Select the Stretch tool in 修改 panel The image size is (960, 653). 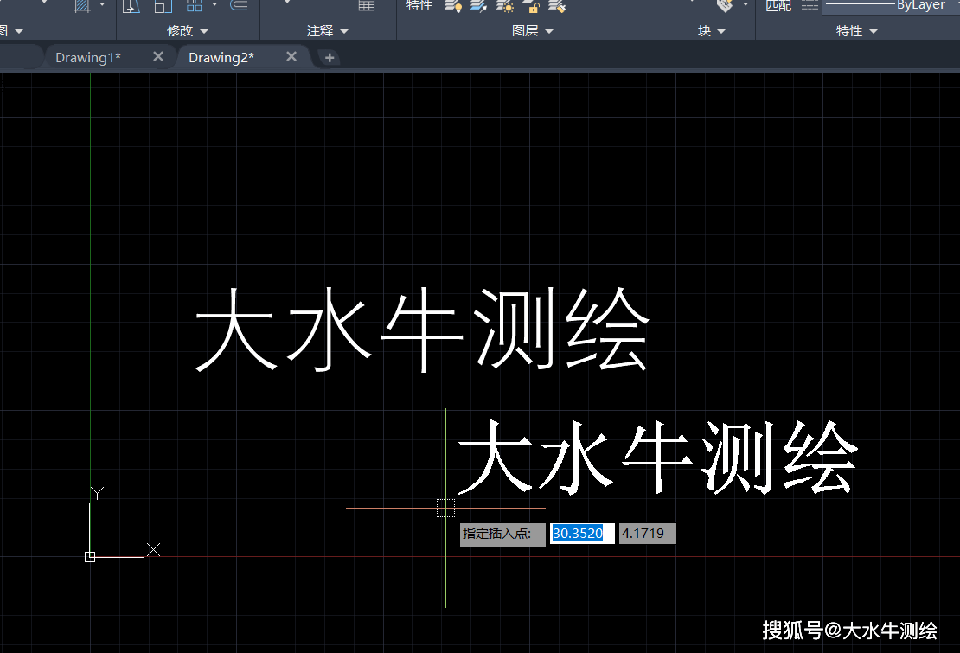click(x=131, y=8)
